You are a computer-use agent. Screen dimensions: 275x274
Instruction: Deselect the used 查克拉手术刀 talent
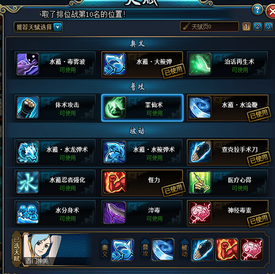pyautogui.click(x=228, y=152)
